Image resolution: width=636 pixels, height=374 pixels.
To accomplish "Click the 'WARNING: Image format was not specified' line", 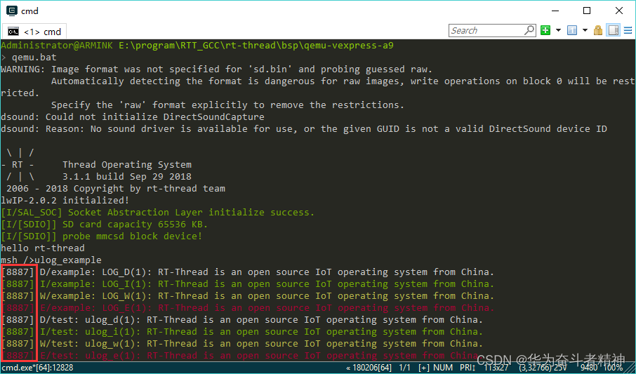I will [x=217, y=69].
